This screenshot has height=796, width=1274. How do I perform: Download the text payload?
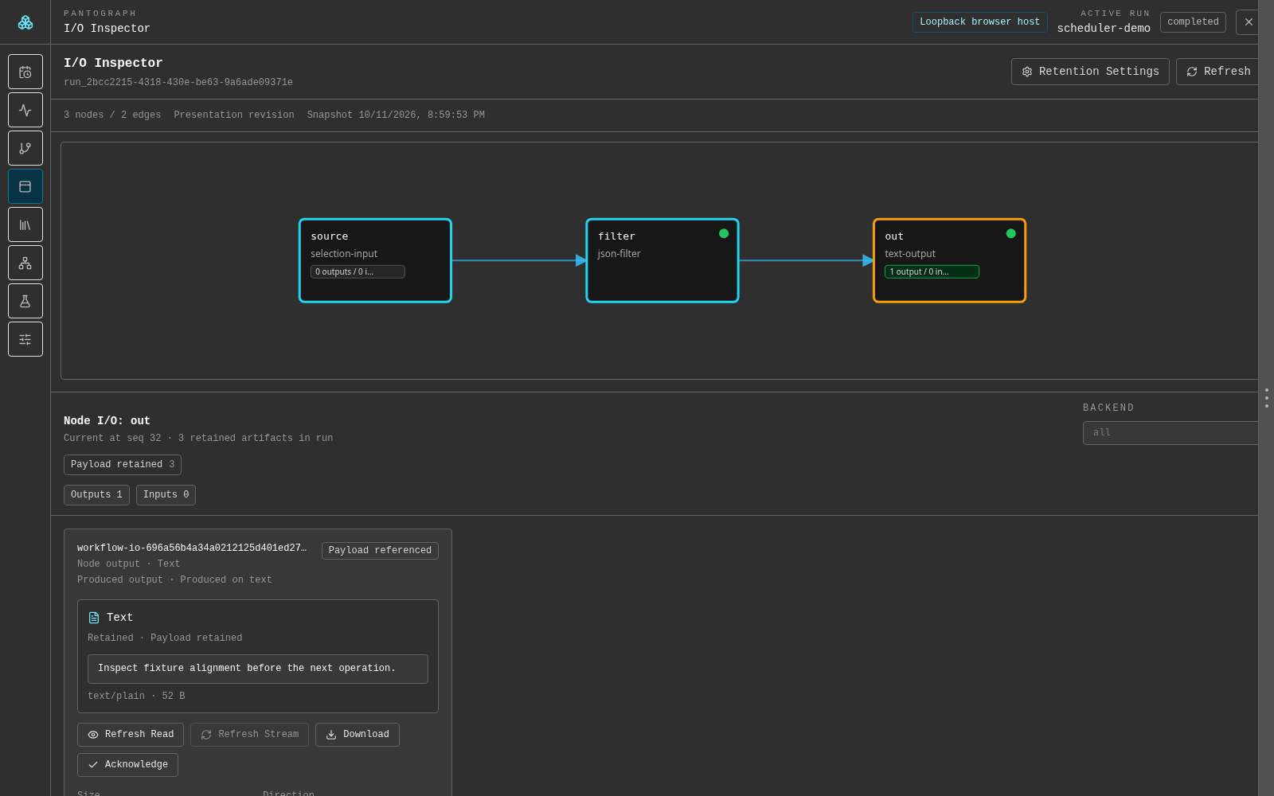click(x=358, y=735)
